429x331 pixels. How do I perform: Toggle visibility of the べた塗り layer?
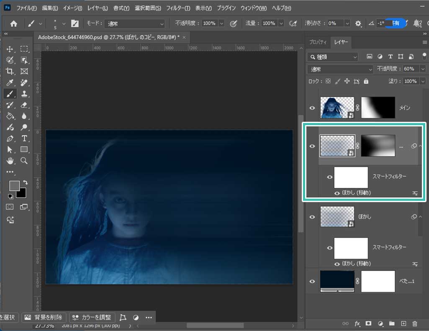pos(312,281)
